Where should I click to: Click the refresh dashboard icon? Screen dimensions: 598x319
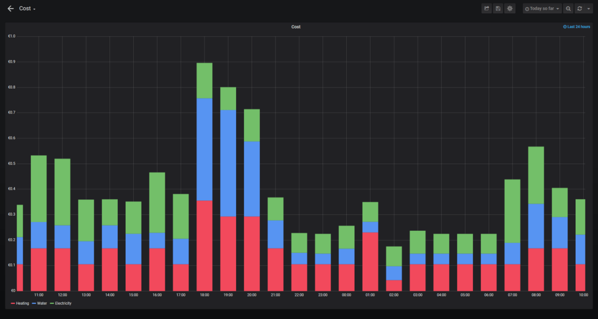point(579,8)
